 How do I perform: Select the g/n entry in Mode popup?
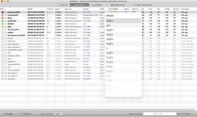(x=123, y=26)
